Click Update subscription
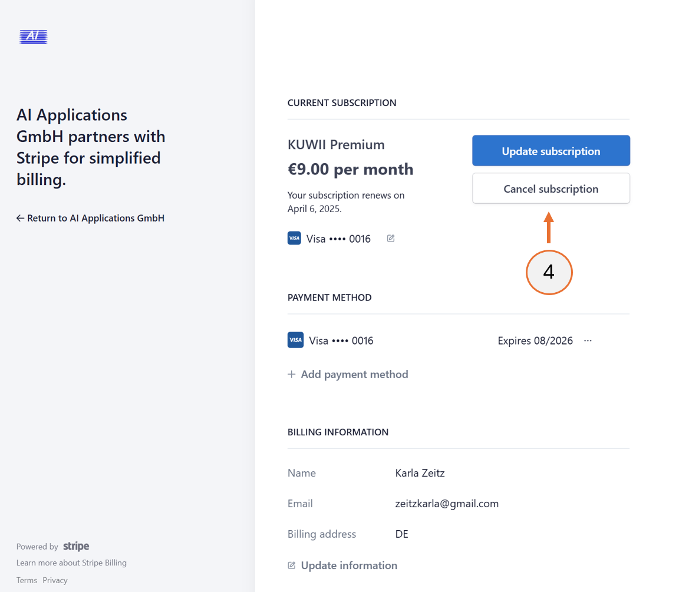This screenshot has height=592, width=679. pos(551,151)
